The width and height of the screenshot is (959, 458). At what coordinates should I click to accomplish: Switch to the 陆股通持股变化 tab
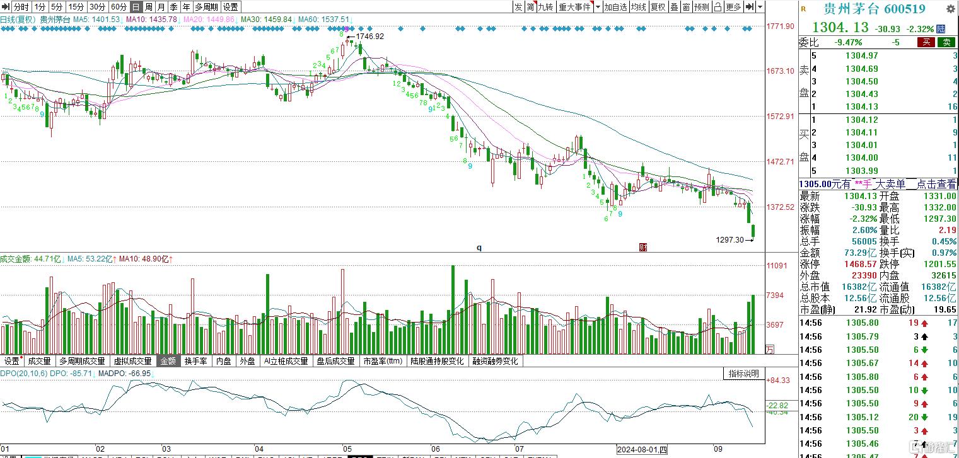point(437,362)
